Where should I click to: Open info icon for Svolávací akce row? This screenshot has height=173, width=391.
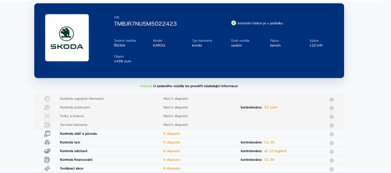click(332, 169)
